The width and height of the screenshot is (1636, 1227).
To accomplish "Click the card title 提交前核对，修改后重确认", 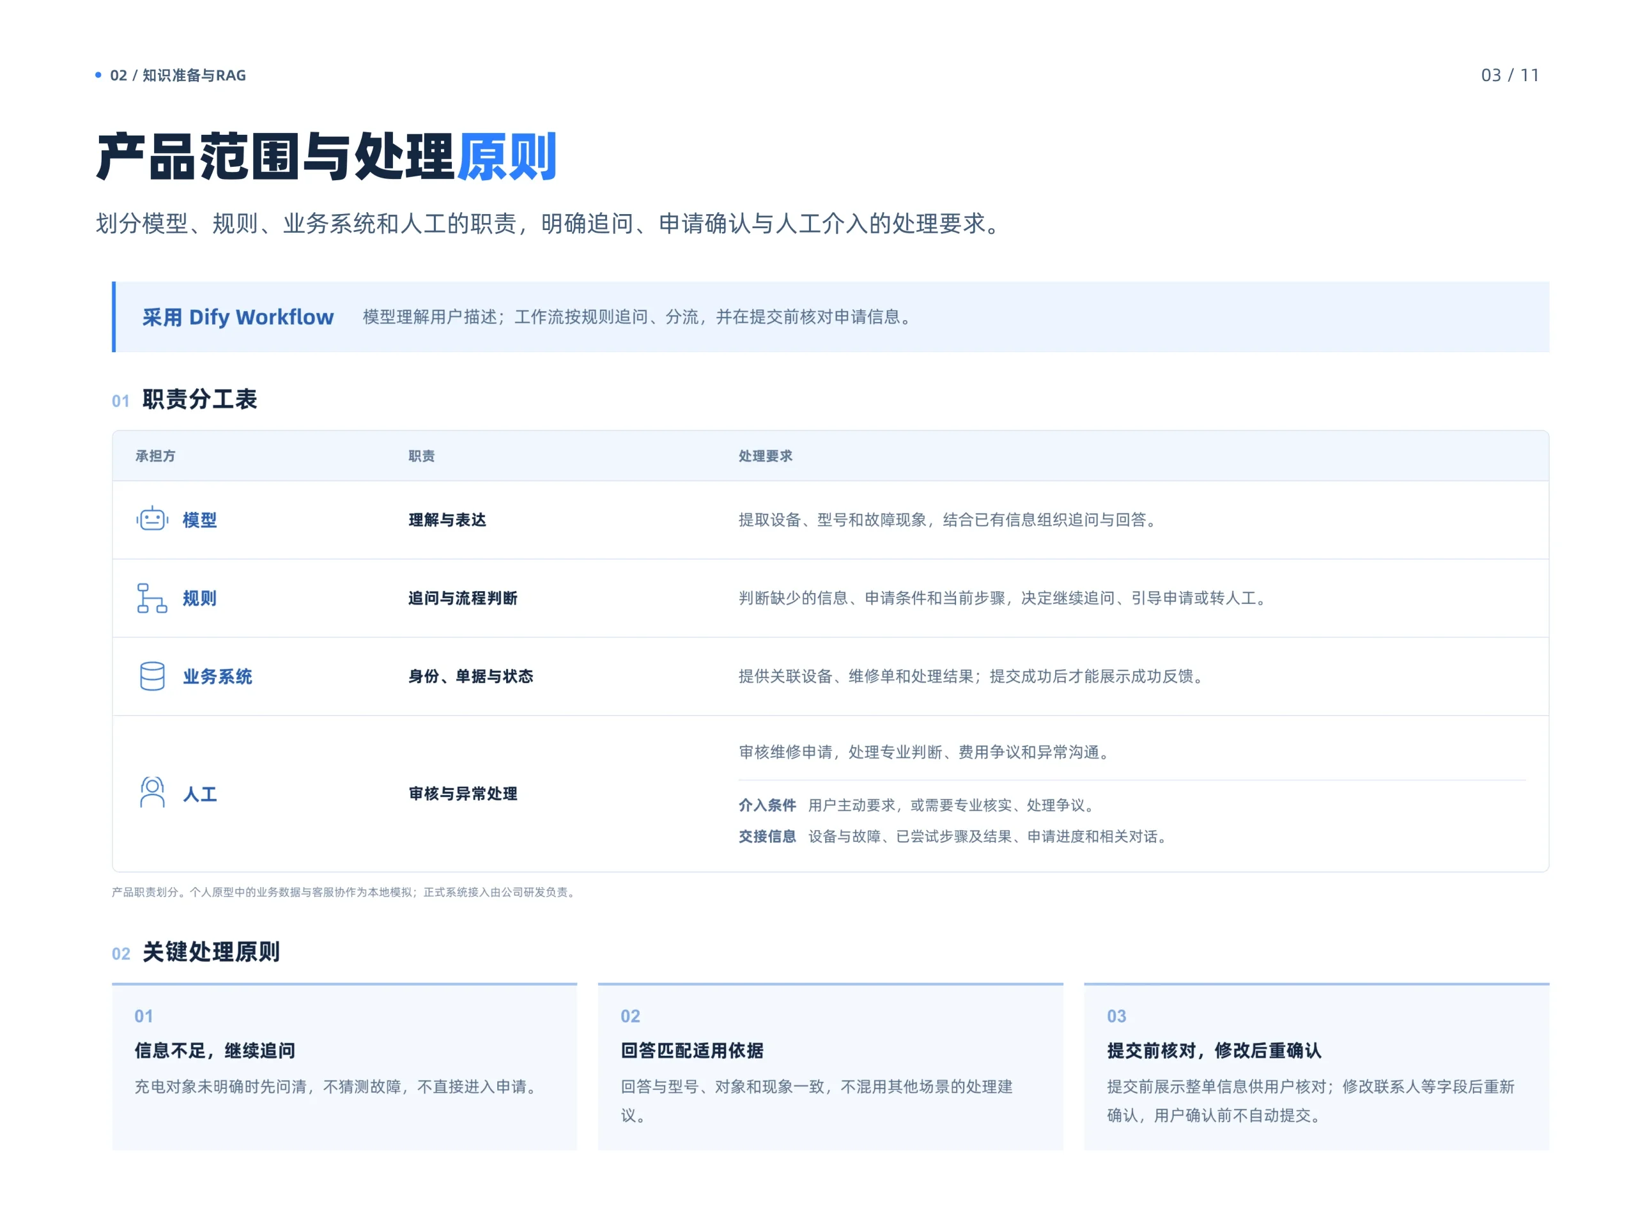I will pyautogui.click(x=1214, y=1051).
